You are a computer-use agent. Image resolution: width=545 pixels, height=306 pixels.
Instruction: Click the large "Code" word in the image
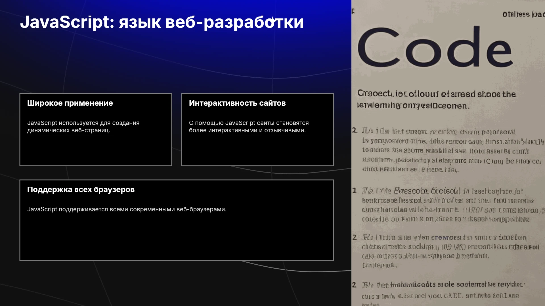point(435,47)
